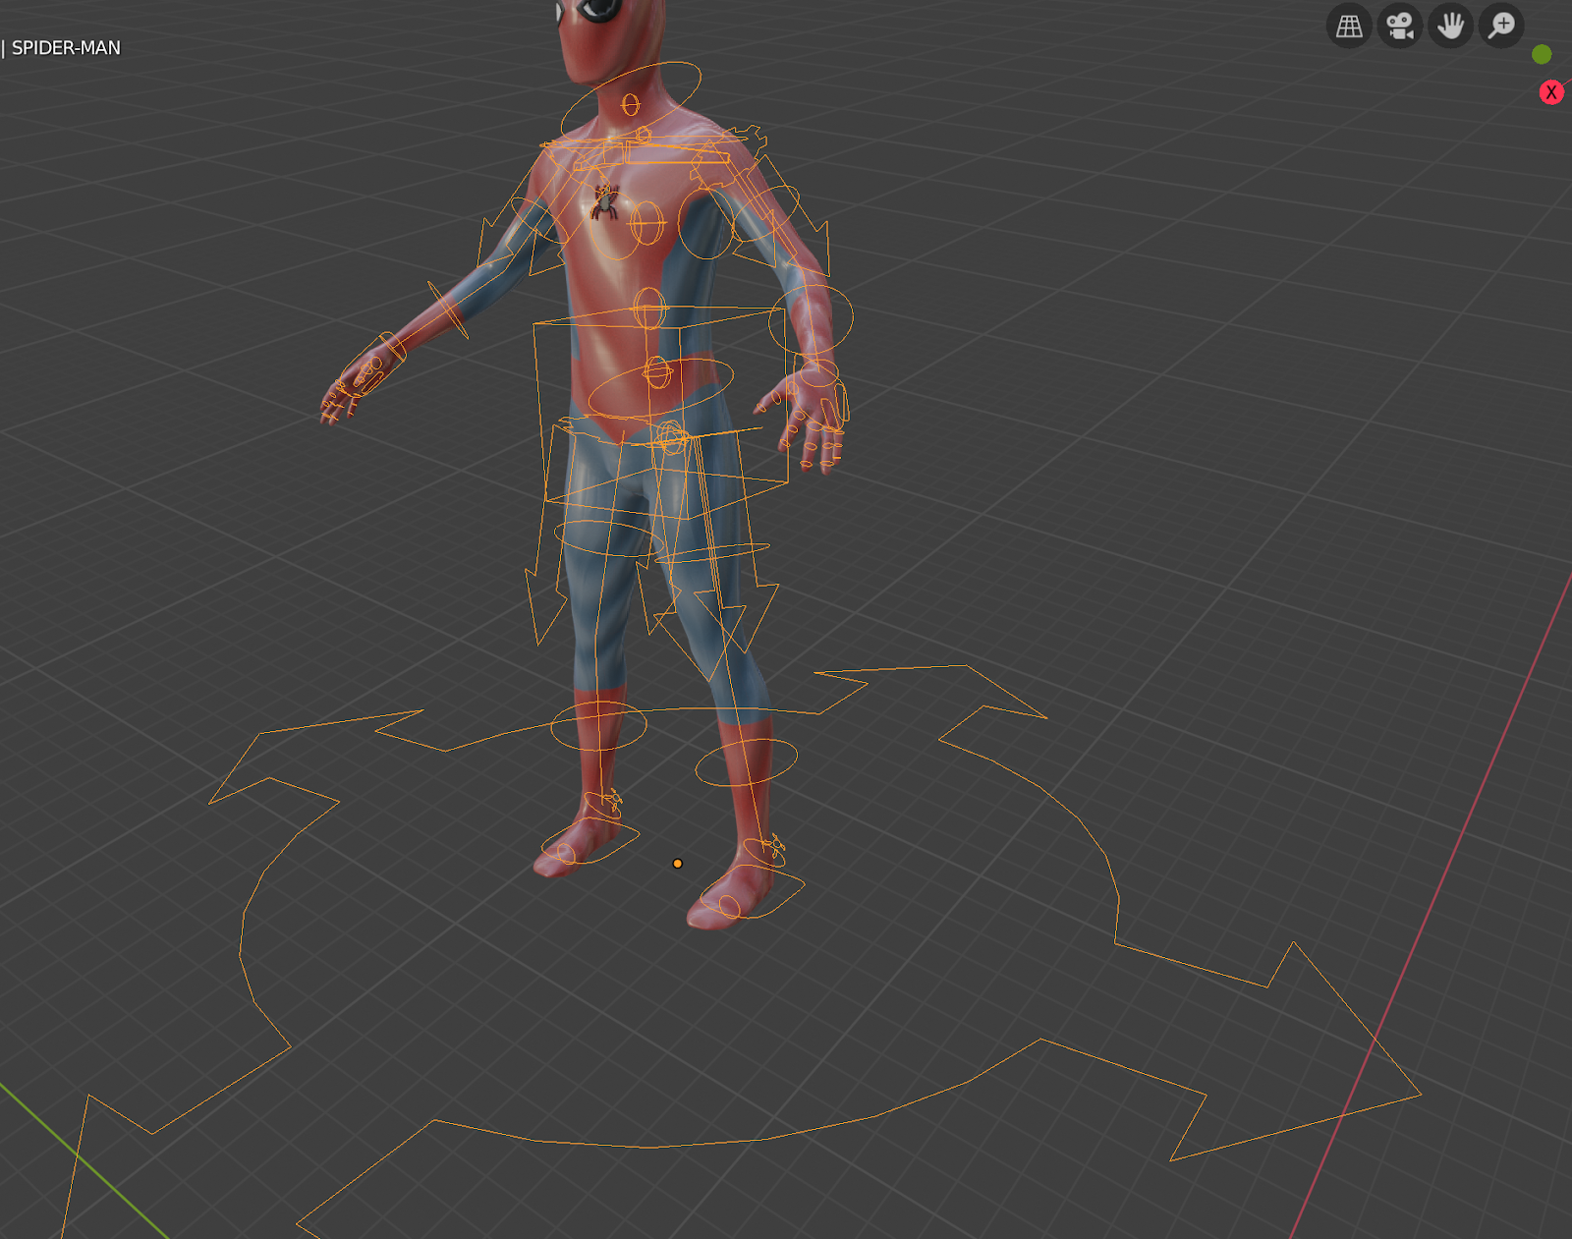Click the red X axis gizmo handle
This screenshot has height=1239, width=1572.
[1551, 92]
